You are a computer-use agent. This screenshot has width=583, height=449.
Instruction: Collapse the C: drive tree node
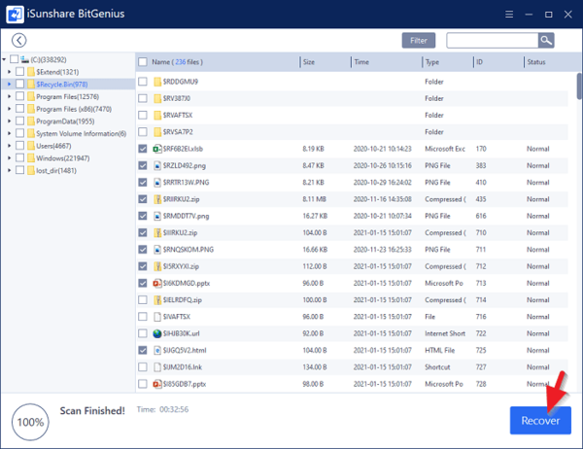coord(4,59)
